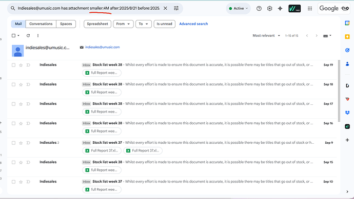Open the red add-on icon in side panel
The image size is (354, 199).
[347, 99]
